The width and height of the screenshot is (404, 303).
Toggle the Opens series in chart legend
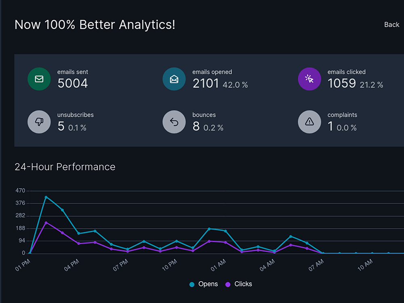point(204,284)
